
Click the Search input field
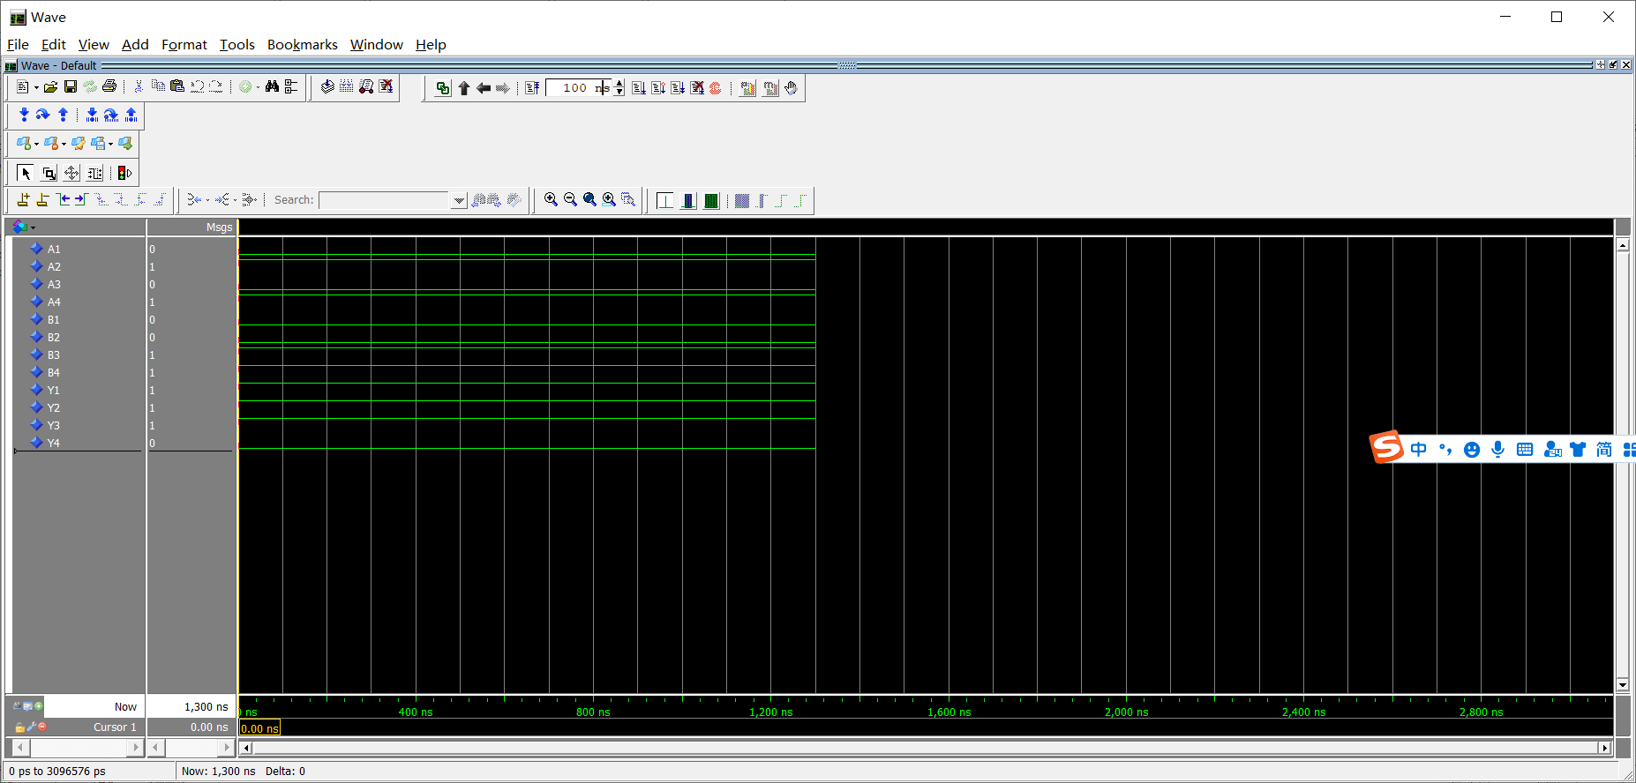pos(385,200)
